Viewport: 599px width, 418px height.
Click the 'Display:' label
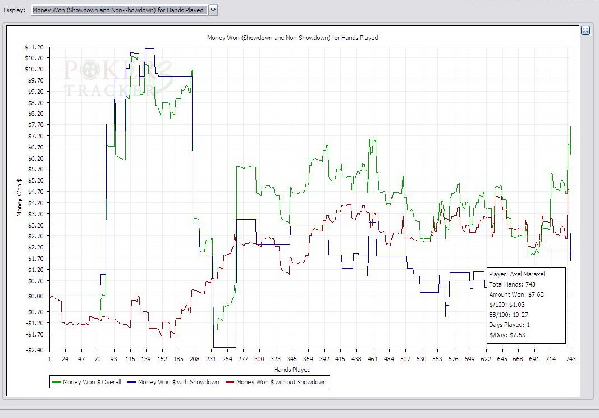coord(15,10)
